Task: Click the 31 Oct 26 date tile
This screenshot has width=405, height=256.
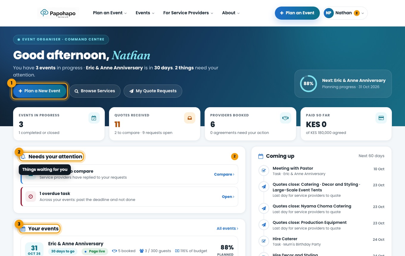Action: pos(34,249)
